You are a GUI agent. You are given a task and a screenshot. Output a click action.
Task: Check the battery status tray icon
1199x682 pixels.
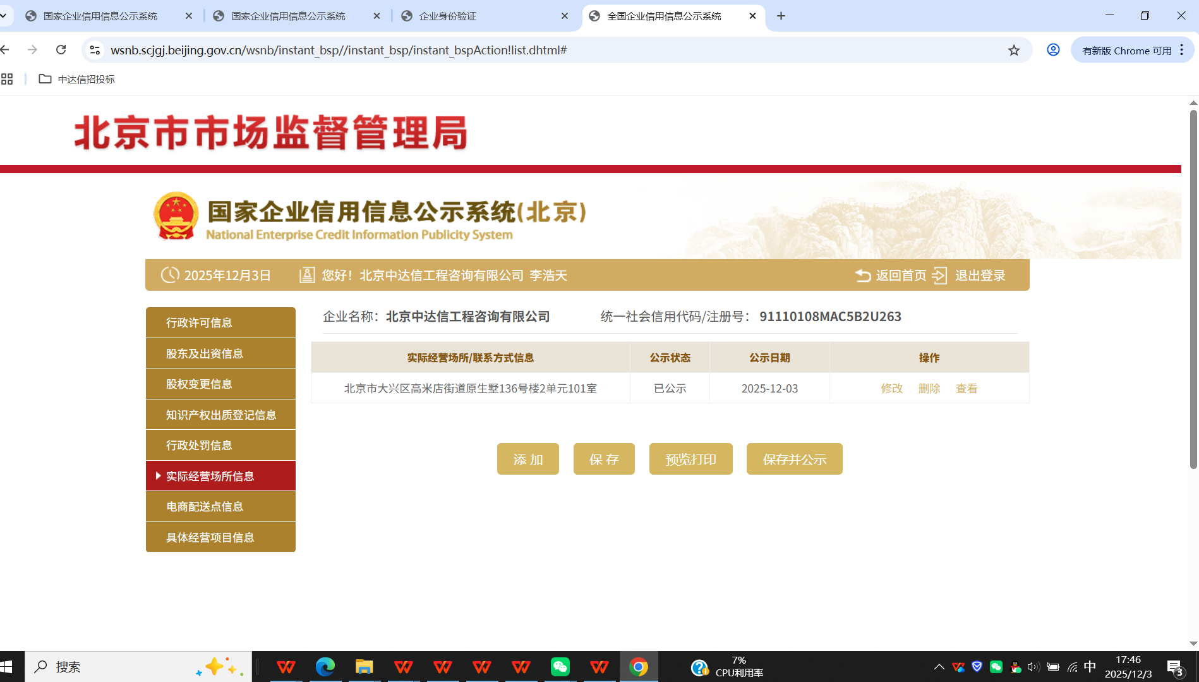click(x=1053, y=667)
